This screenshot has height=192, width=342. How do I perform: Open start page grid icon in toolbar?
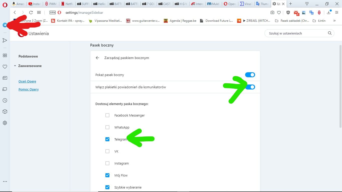pos(39,12)
